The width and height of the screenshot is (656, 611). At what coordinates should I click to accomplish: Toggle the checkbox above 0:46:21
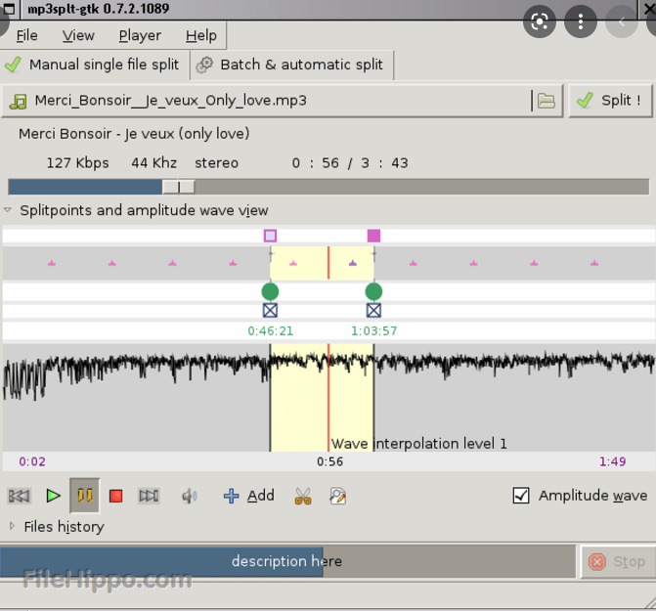tap(270, 310)
